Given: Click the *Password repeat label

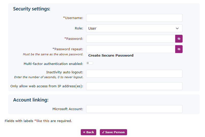Looking at the screenshot, I should point(68,49).
